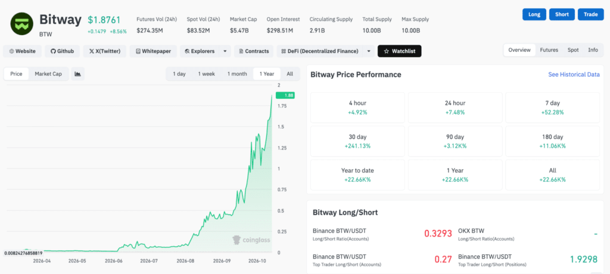610x274 pixels.
Task: Click the 4 hour performance card
Action: click(x=357, y=107)
